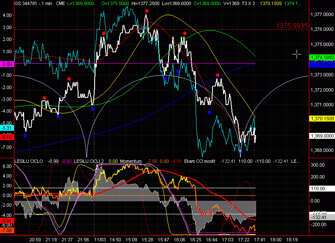Click the 15:28 time axis label
The height and width of the screenshot is (243, 335).
(147, 240)
